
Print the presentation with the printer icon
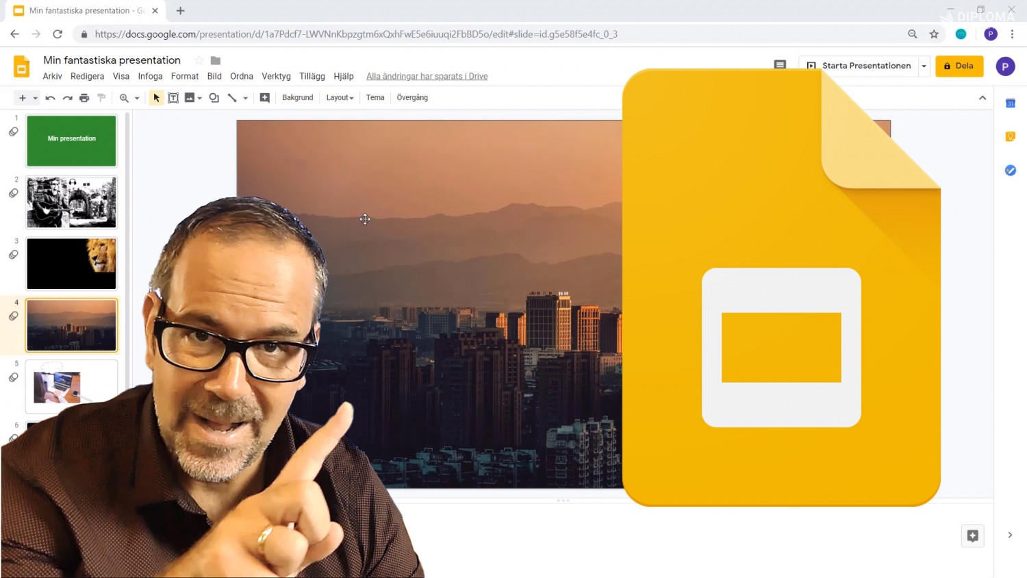(84, 98)
